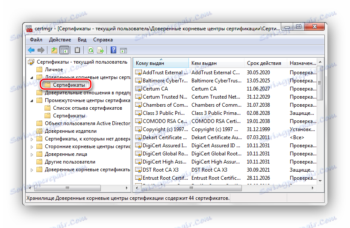This screenshot has width=350, height=228.
Task: Click the DST Root CA X3 certificate icon
Action: pyautogui.click(x=138, y=170)
